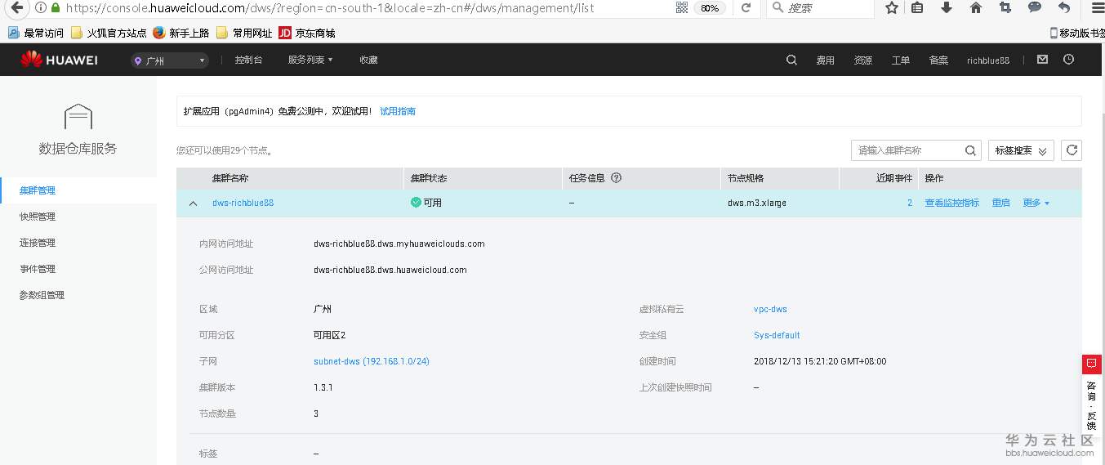Image resolution: width=1105 pixels, height=465 pixels.
Task: Collapse the dws-richblue88 row details
Action: pos(194,203)
